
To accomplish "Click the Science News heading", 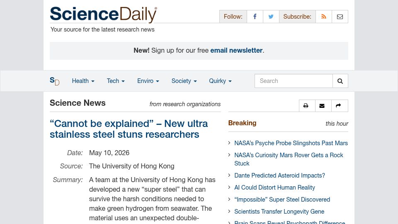I will tap(78, 103).
